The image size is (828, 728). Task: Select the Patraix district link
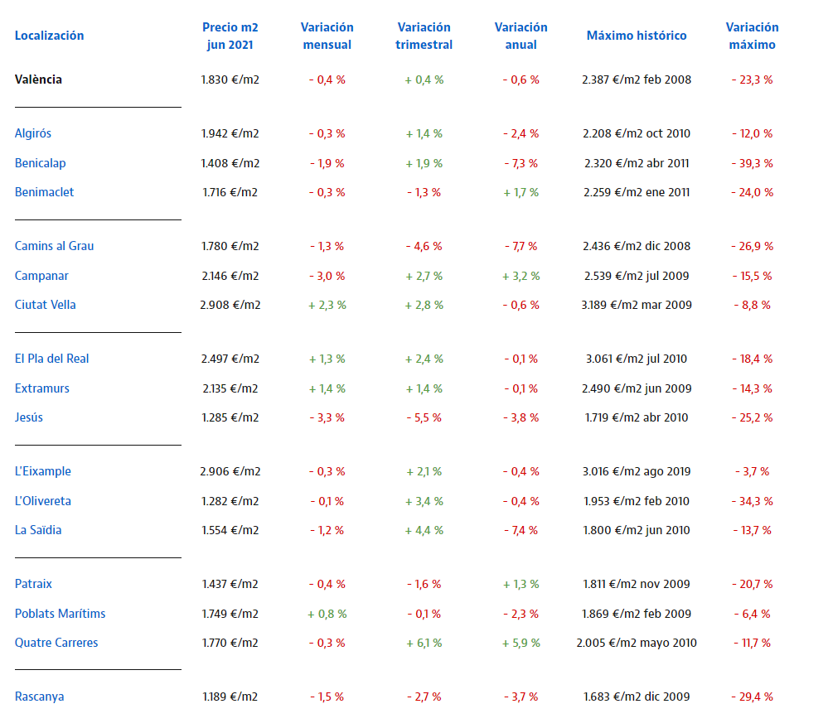click(33, 584)
